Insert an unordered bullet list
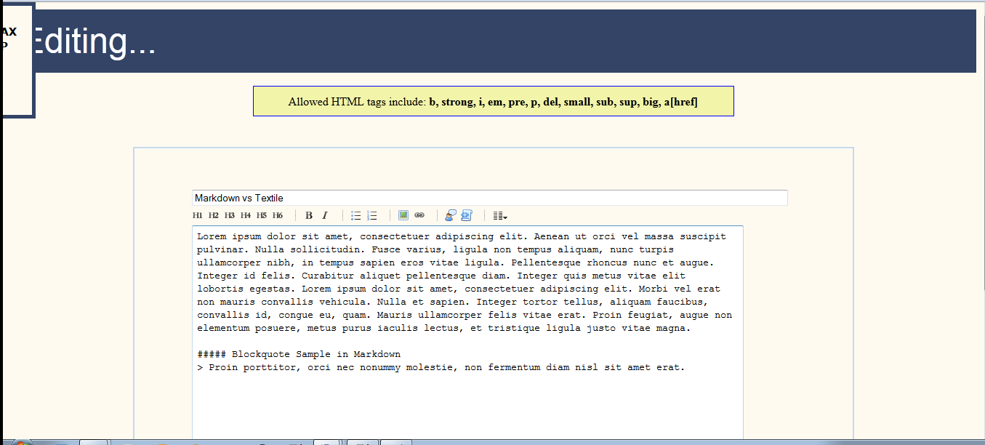 coord(355,215)
